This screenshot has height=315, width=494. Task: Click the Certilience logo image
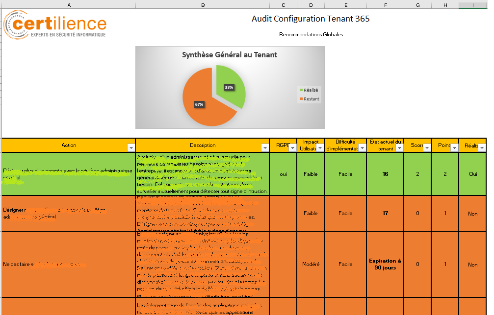pyautogui.click(x=55, y=24)
